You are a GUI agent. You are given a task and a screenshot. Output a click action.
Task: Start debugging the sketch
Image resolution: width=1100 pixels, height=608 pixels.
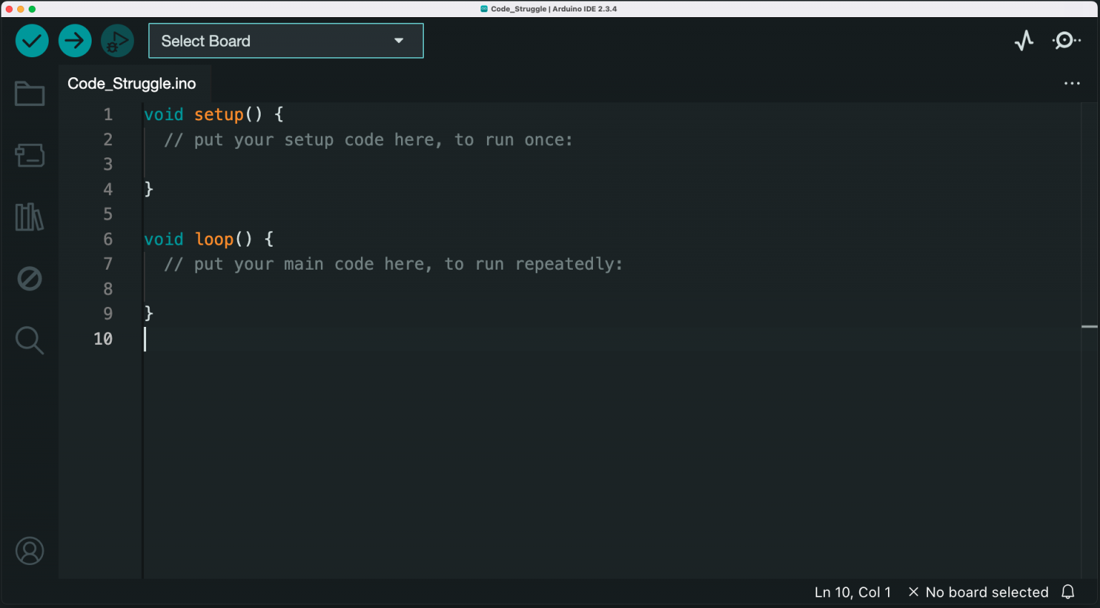click(x=117, y=41)
